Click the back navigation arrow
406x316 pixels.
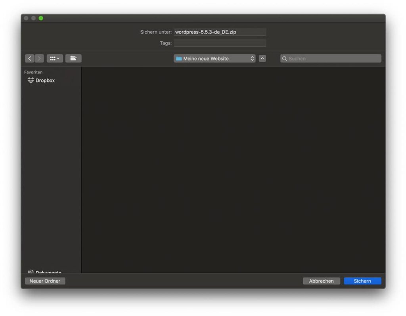(x=30, y=58)
